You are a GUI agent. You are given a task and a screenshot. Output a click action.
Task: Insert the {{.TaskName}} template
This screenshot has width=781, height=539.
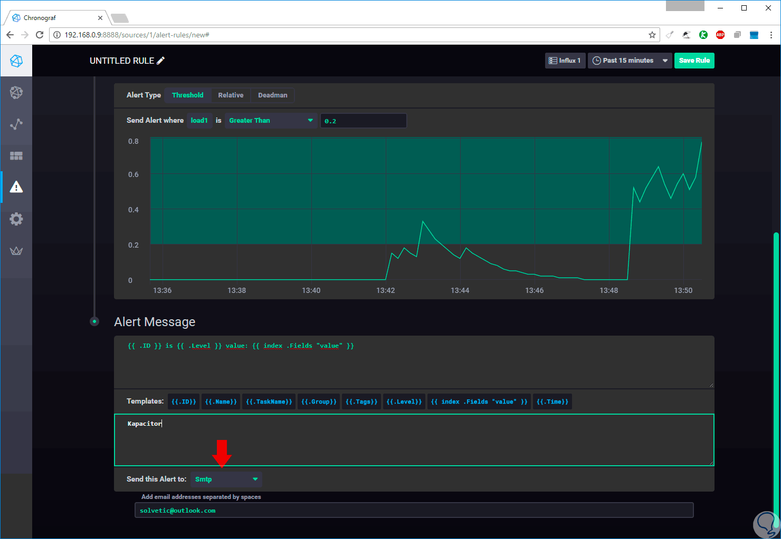tap(269, 401)
